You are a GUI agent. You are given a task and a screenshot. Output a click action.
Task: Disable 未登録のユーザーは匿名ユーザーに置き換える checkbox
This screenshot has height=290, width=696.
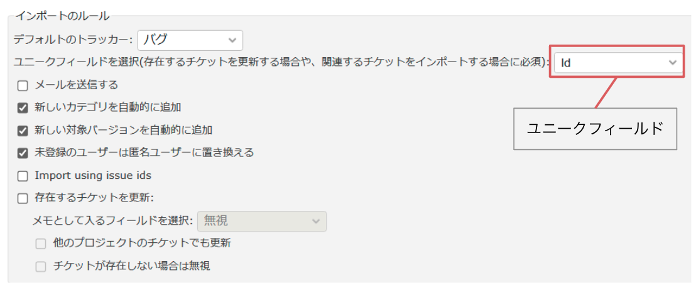tap(23, 153)
